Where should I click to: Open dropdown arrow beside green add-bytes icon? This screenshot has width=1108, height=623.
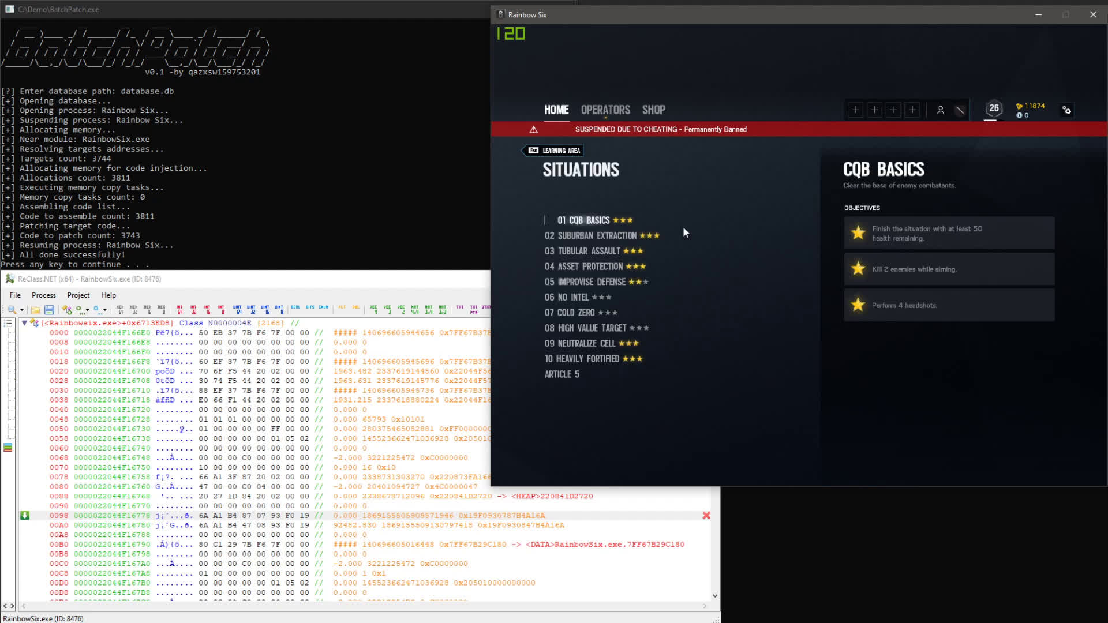(87, 310)
